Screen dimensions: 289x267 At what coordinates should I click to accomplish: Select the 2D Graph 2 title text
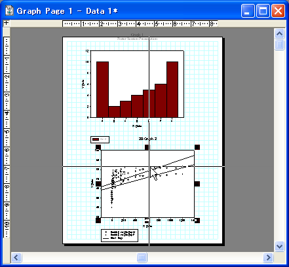coord(147,139)
